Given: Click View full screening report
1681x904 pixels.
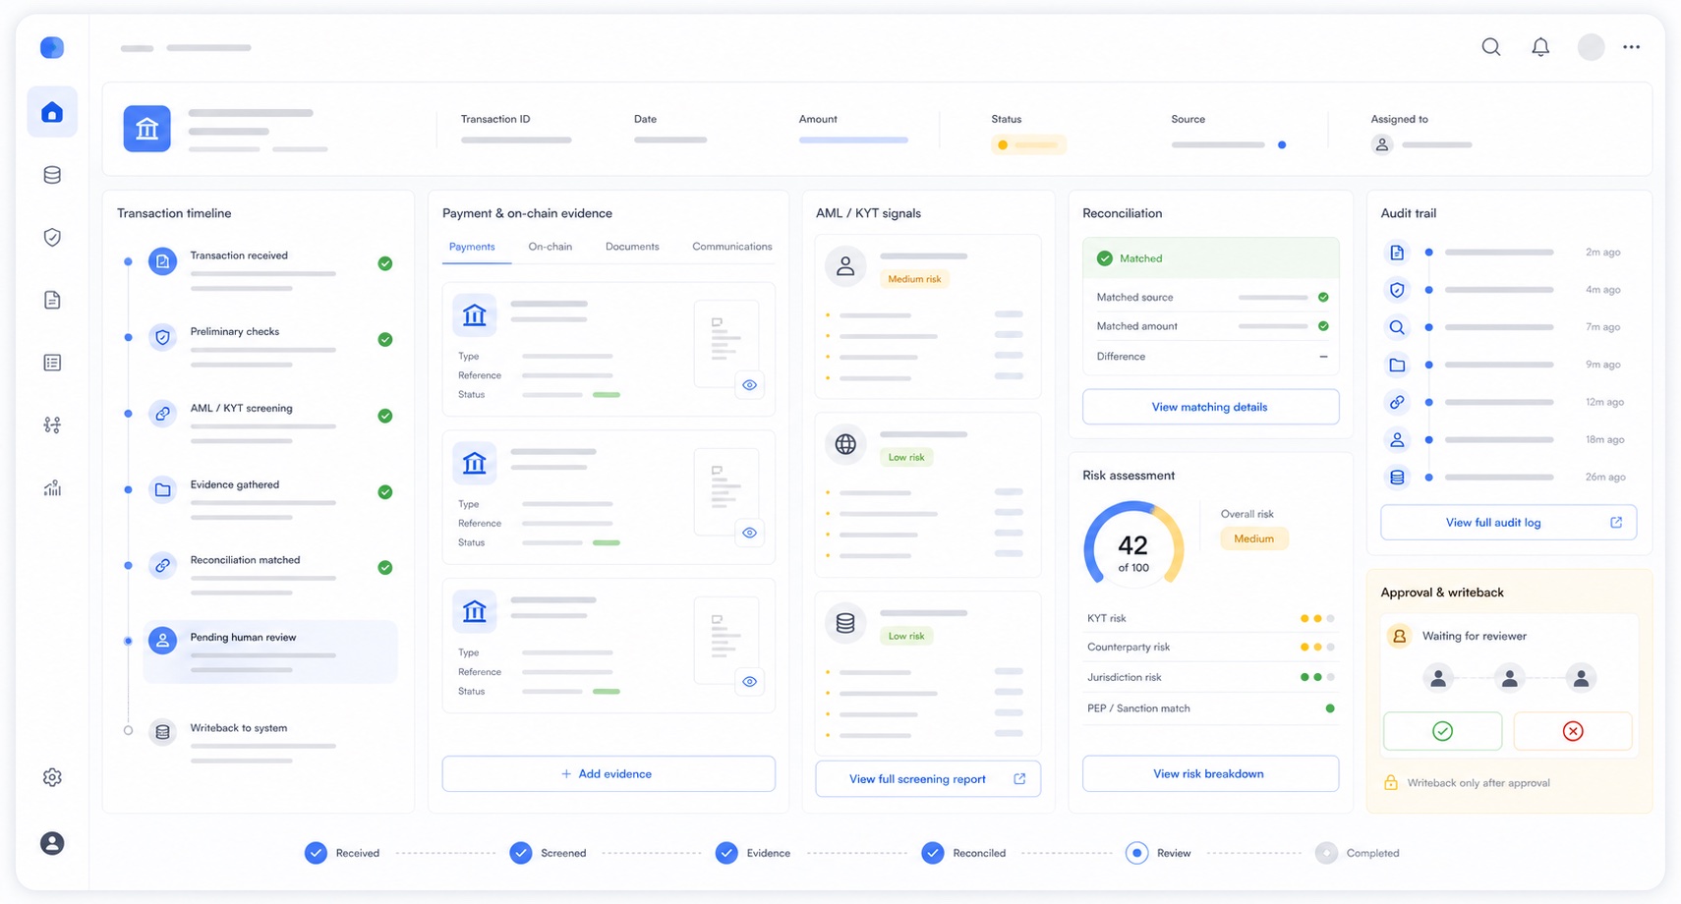Looking at the screenshot, I should coord(928,779).
